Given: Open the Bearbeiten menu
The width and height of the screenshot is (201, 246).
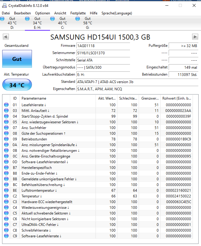Looking at the screenshot, I should (22, 13).
